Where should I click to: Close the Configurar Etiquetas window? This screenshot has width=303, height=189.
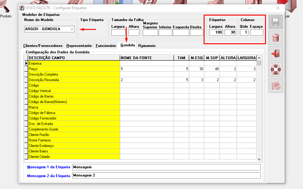click(278, 8)
